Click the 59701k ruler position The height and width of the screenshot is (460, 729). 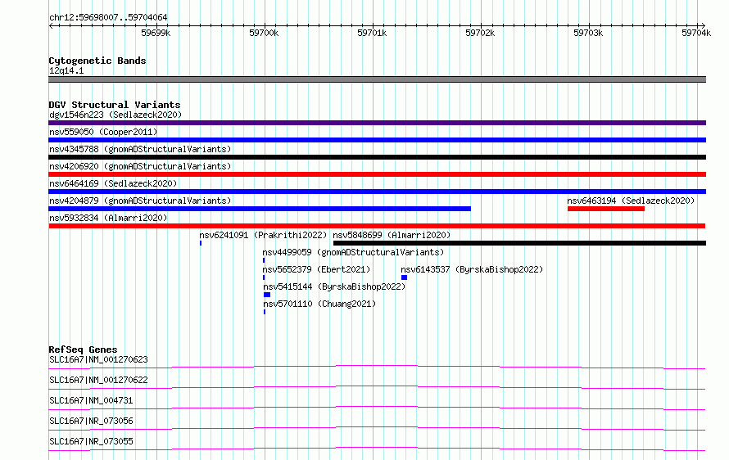[372, 33]
